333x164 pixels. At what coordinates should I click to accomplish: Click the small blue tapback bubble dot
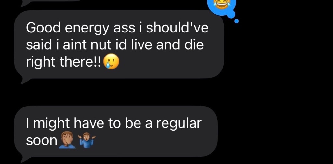pyautogui.click(x=237, y=21)
